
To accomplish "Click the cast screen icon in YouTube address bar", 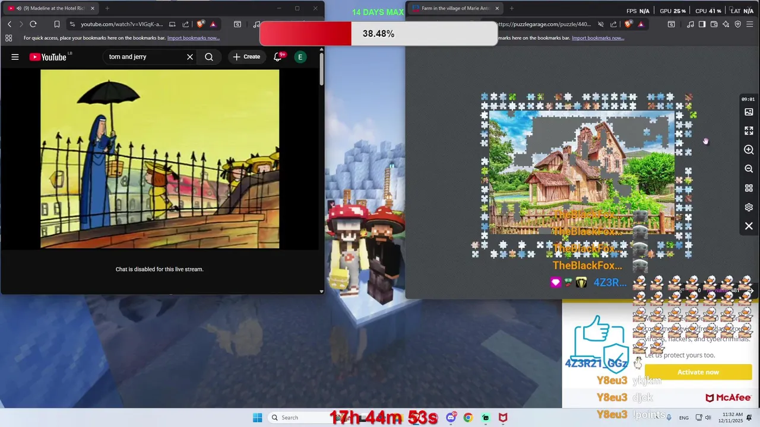I will pyautogui.click(x=172, y=24).
